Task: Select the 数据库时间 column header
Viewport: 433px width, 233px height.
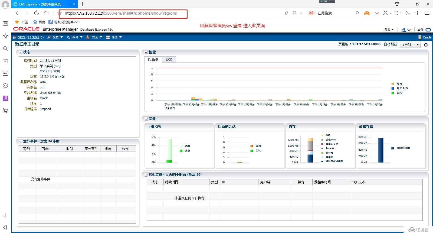Action: pyautogui.click(x=332, y=182)
